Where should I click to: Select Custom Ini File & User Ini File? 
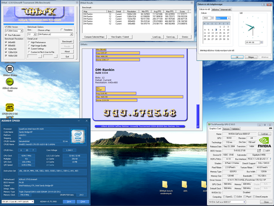[29, 52]
